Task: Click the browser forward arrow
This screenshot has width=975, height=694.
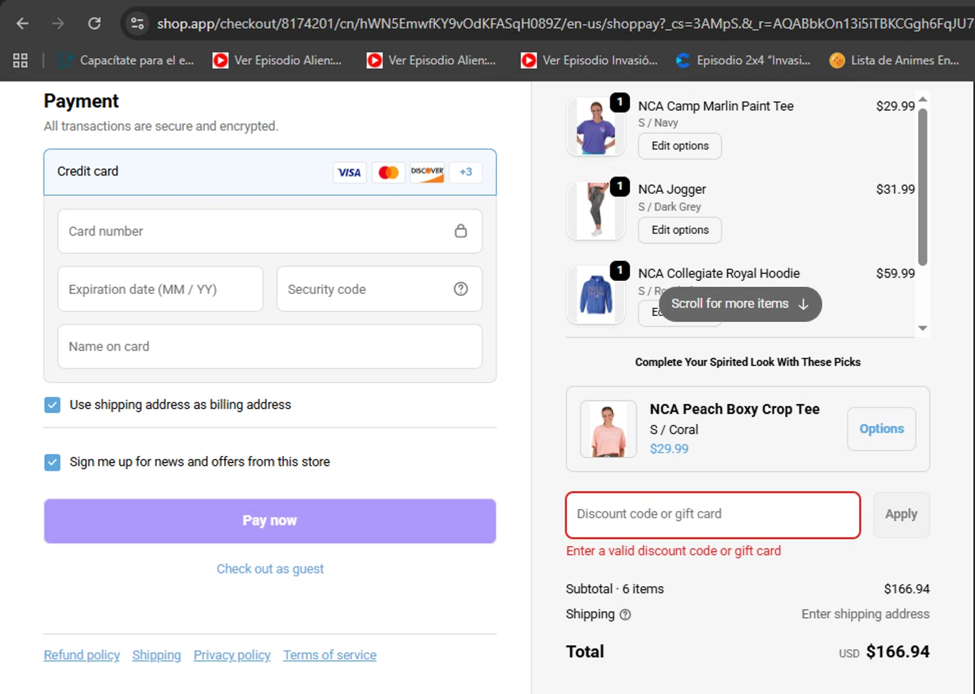Action: 58,23
